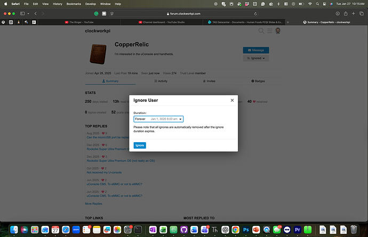Viewport: 368px width, 237px height.
Task: Open the Apple menu
Action: (6, 4)
